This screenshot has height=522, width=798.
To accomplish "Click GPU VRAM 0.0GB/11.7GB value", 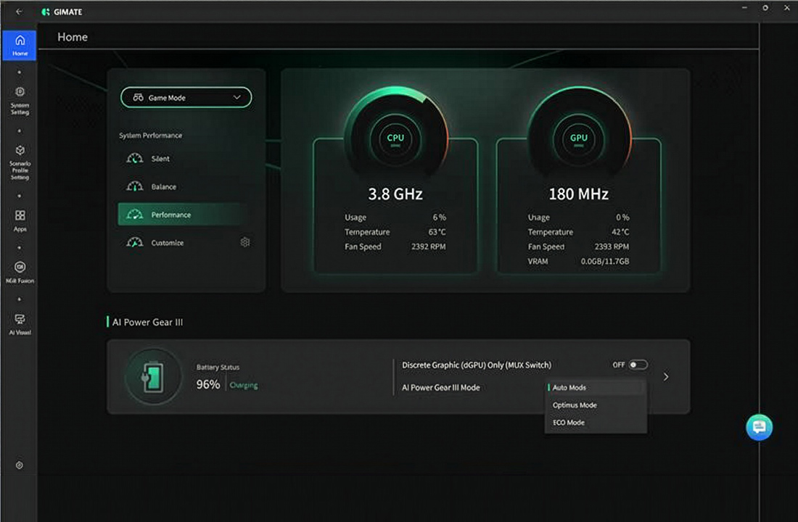I will coord(605,262).
